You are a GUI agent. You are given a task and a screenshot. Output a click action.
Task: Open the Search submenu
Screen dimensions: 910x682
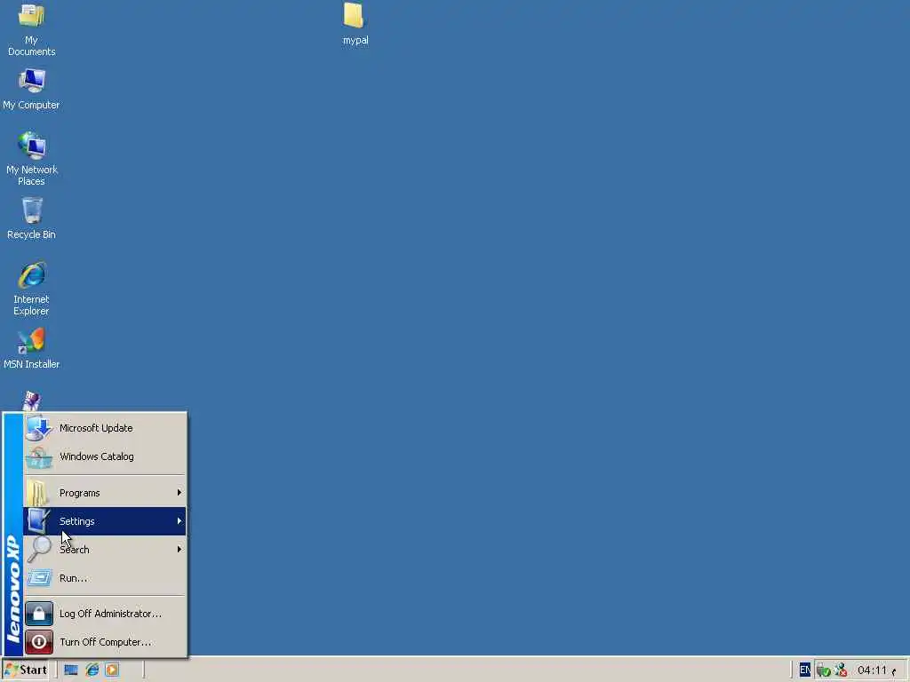click(x=105, y=550)
